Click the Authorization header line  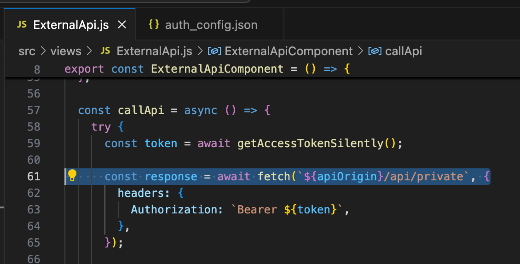tap(240, 210)
